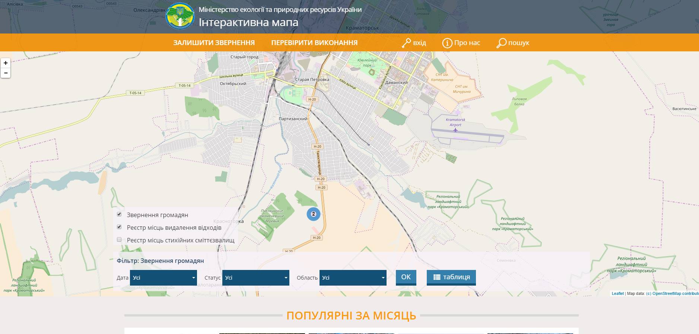Click the Kramatorsk Airport plane icon
The image size is (699, 334).
pyautogui.click(x=455, y=130)
